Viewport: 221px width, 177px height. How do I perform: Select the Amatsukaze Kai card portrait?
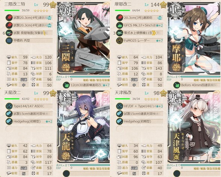194,127
